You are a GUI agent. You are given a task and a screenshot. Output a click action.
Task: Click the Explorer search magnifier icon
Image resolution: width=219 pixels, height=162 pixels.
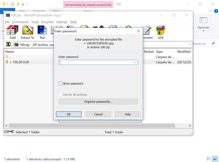tap(213, 44)
